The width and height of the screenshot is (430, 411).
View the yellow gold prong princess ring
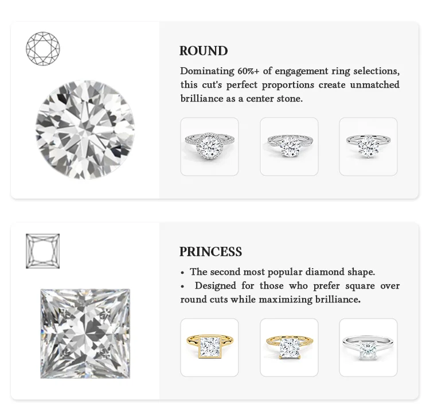(x=289, y=347)
